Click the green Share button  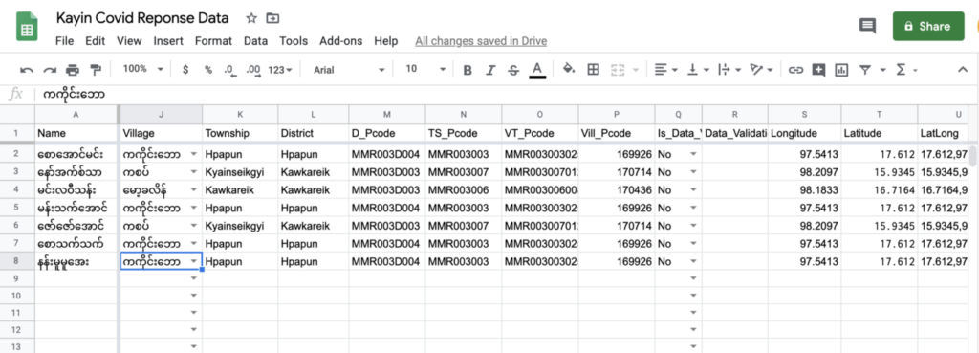[927, 26]
